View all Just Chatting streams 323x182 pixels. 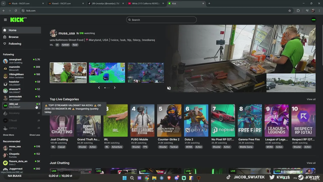click(311, 163)
